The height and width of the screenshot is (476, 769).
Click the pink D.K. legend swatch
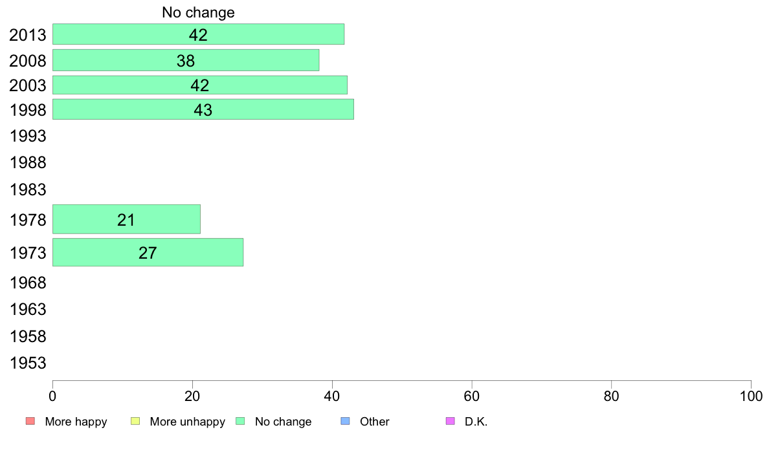451,421
